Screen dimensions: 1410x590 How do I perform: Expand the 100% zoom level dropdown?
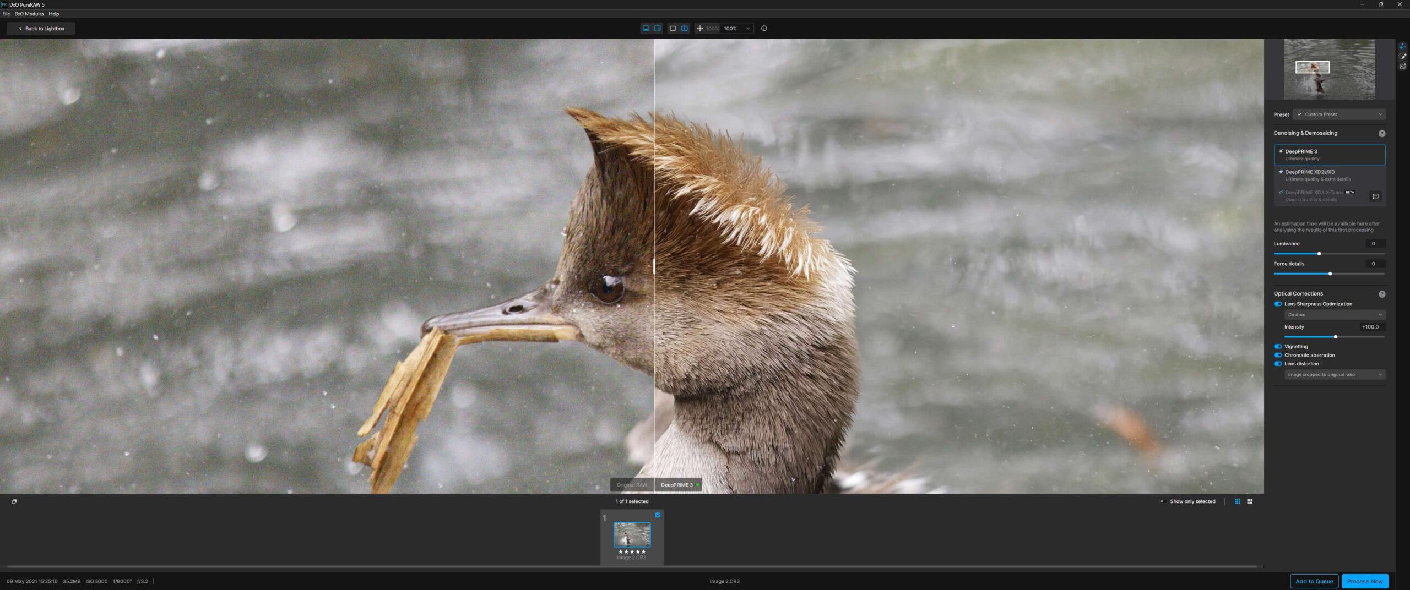747,29
